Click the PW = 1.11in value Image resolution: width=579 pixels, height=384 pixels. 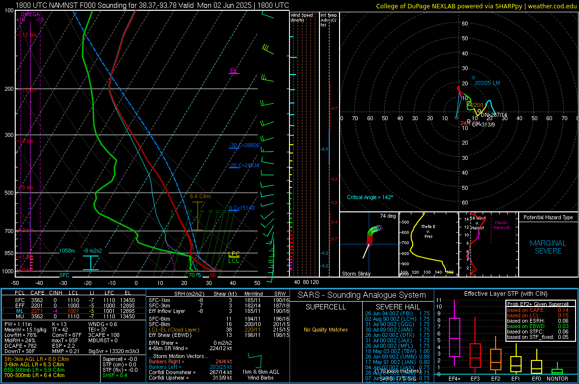point(19,324)
